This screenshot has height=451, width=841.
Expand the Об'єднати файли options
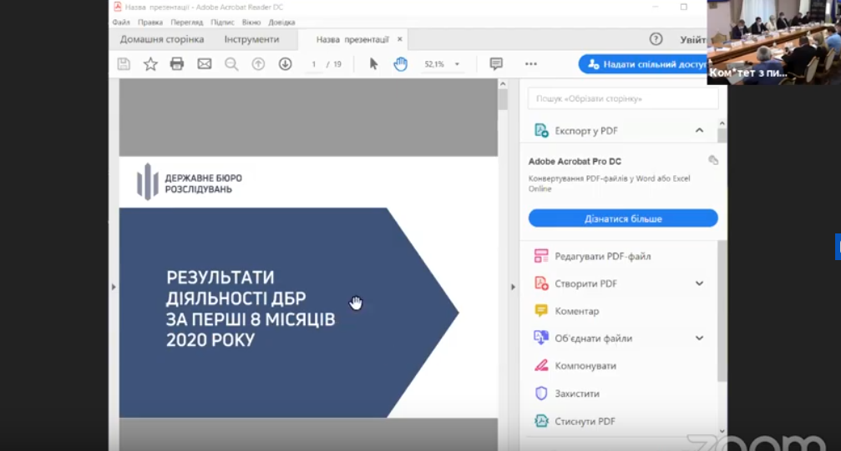click(x=699, y=338)
